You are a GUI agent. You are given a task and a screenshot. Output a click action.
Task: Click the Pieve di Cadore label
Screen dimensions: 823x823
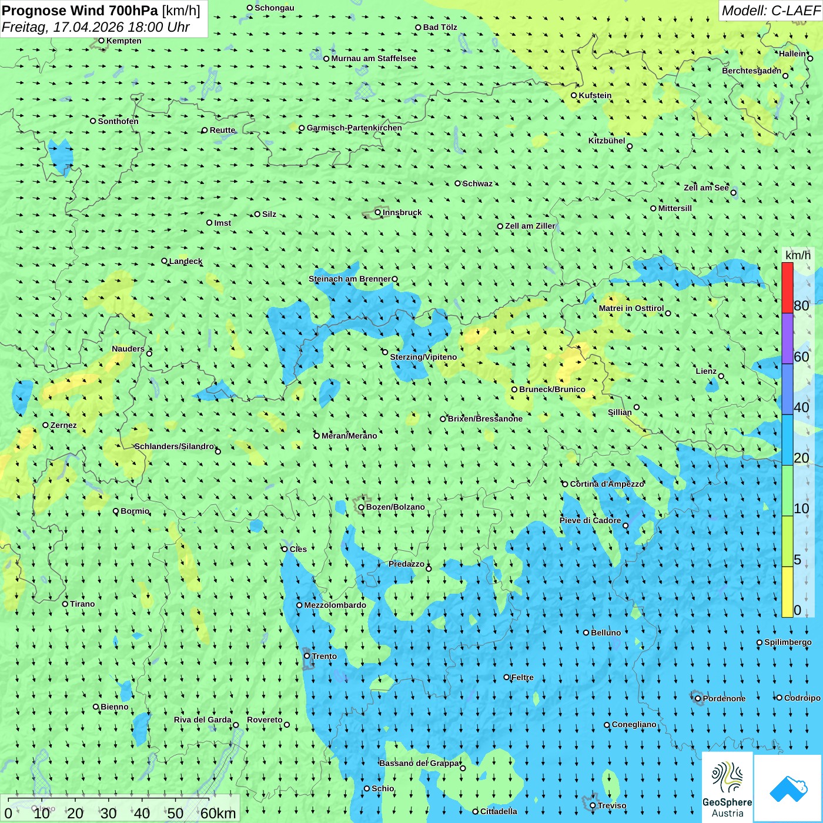point(590,520)
